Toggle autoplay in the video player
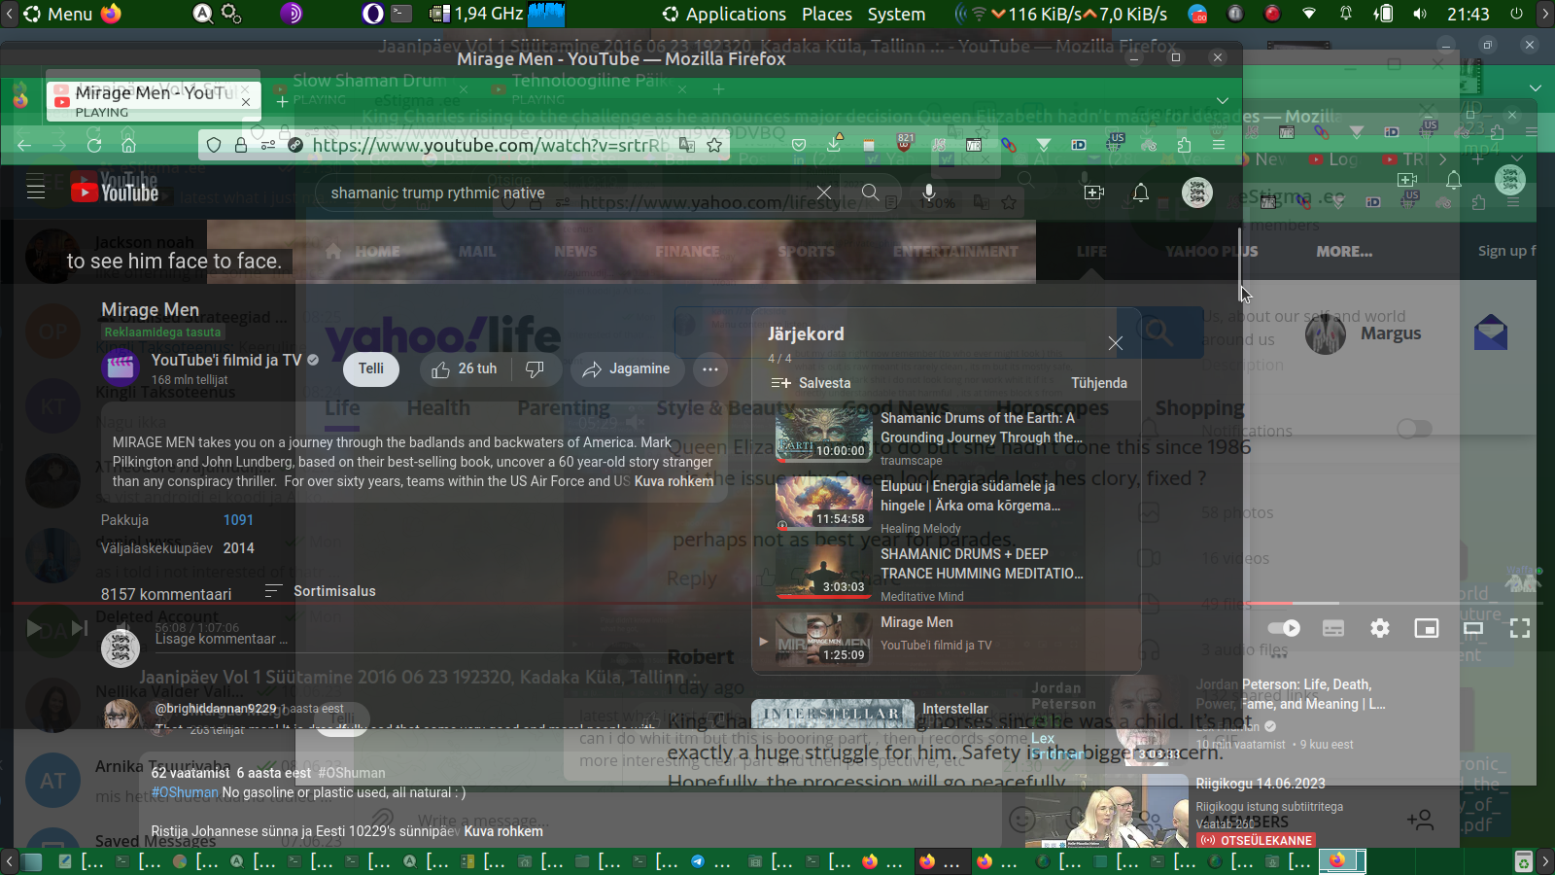Viewport: 1555px width, 875px height. click(x=1285, y=628)
